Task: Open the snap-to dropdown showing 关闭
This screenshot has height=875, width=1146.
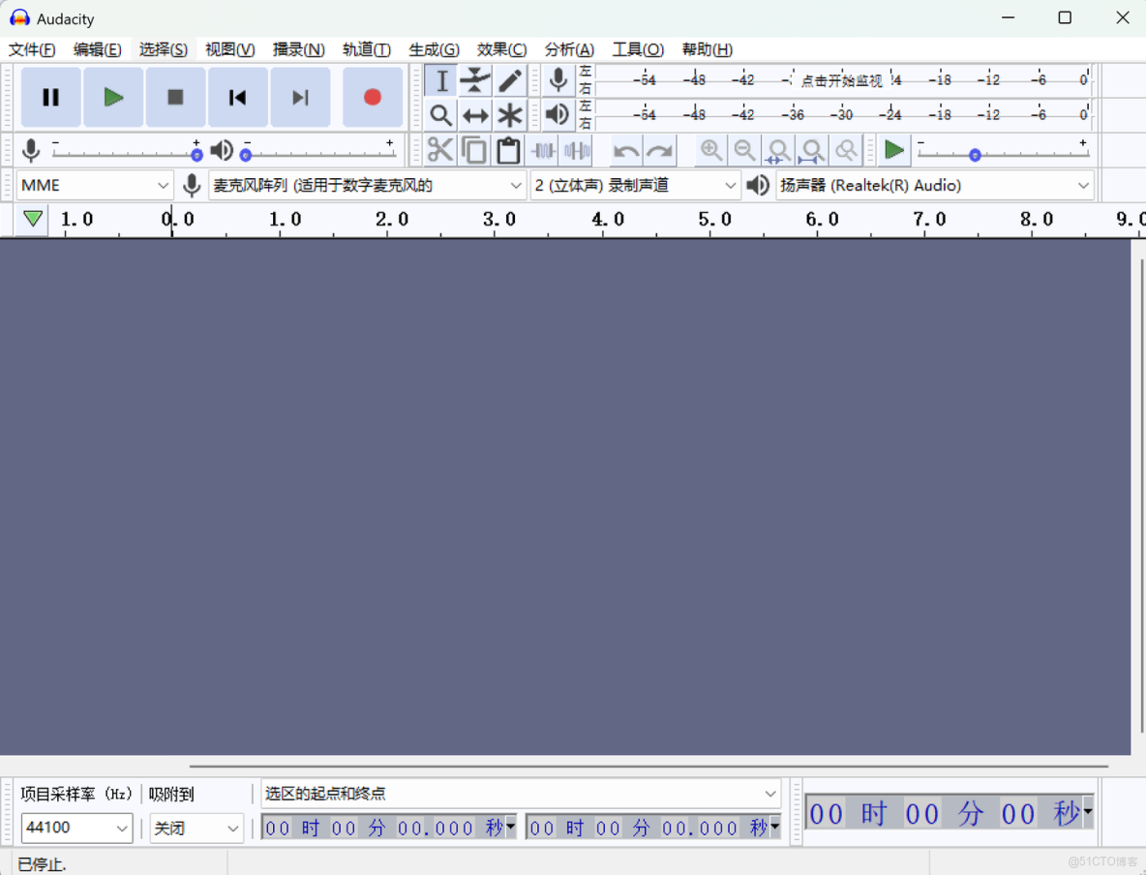Action: click(196, 829)
